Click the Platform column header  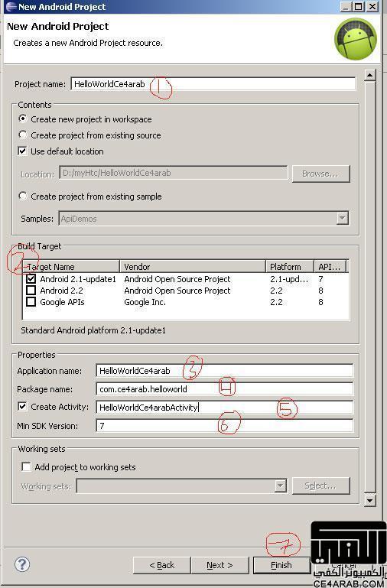(x=290, y=267)
